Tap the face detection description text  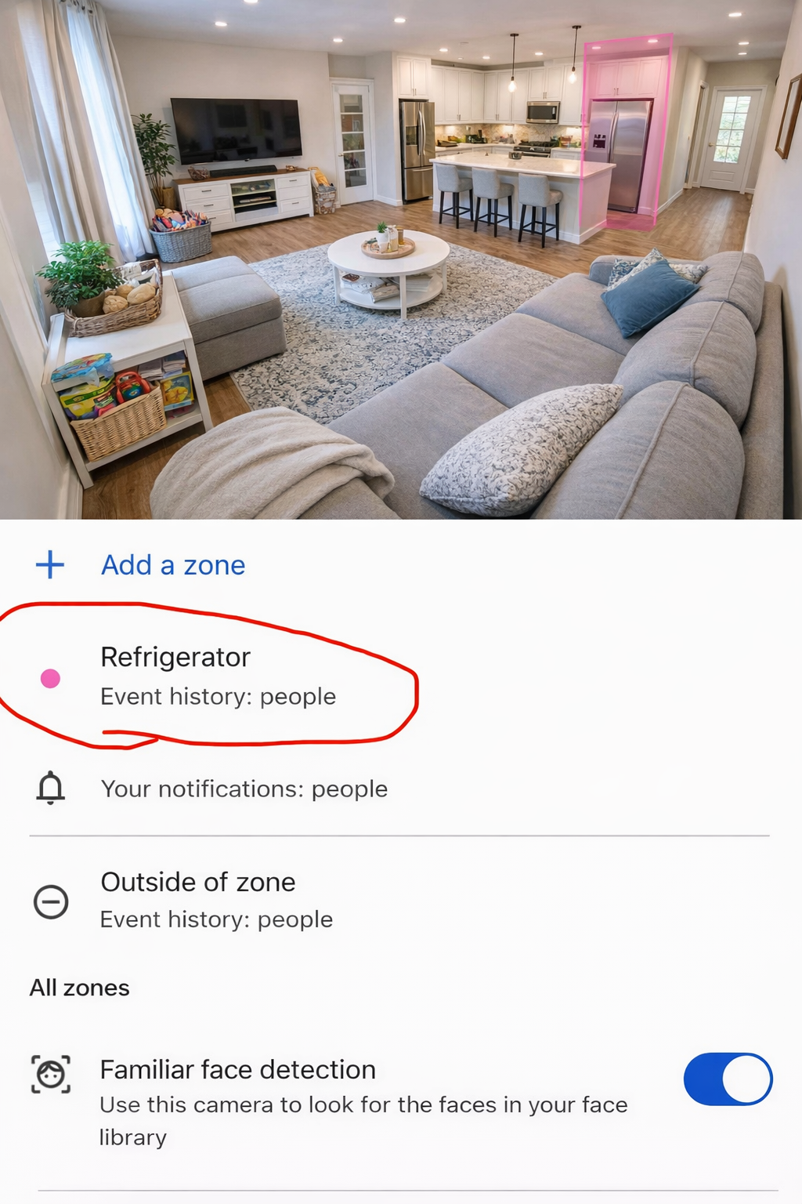pyautogui.click(x=363, y=1121)
